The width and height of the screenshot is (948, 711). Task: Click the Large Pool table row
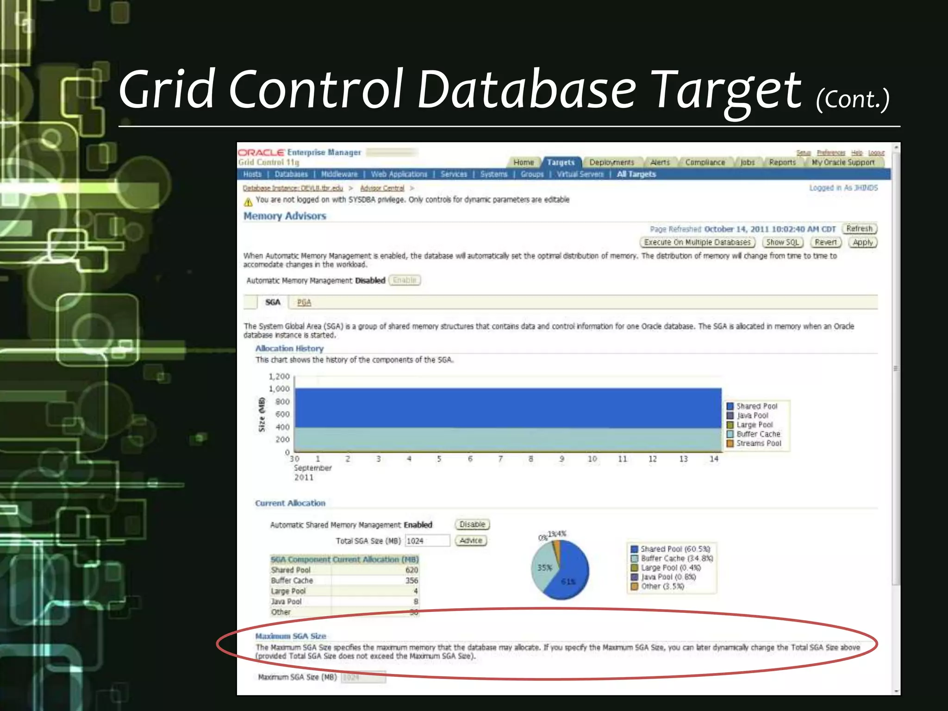click(344, 591)
